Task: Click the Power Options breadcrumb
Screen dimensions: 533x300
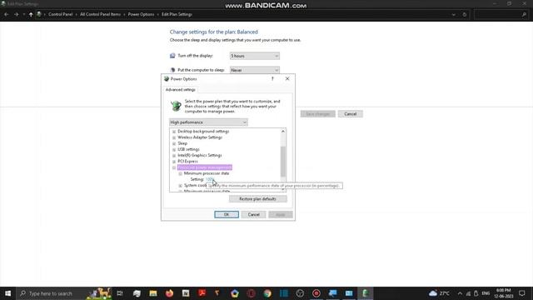Action: (x=141, y=14)
